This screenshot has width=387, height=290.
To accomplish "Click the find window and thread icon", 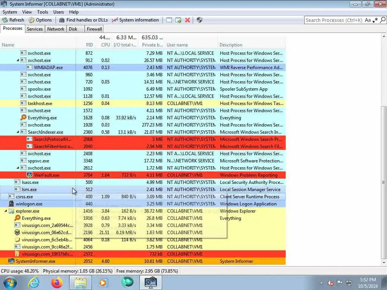I will [178, 20].
